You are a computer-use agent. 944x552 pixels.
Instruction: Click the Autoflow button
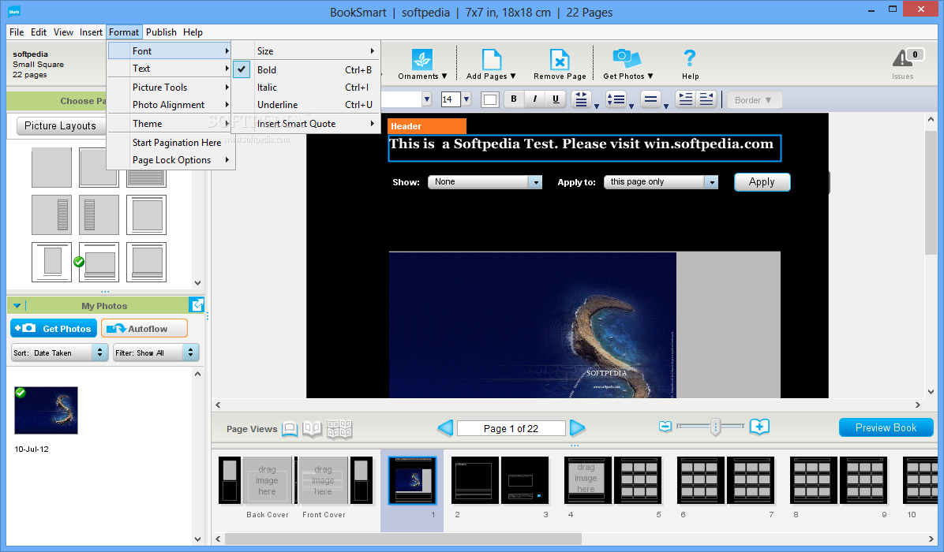coord(144,328)
